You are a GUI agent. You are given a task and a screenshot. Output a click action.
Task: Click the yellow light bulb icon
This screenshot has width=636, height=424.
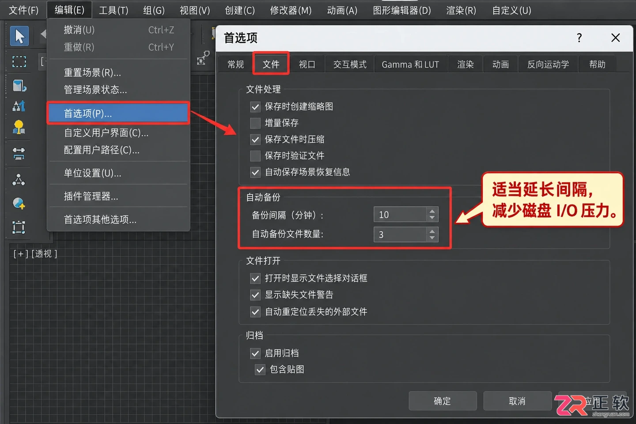tap(19, 127)
